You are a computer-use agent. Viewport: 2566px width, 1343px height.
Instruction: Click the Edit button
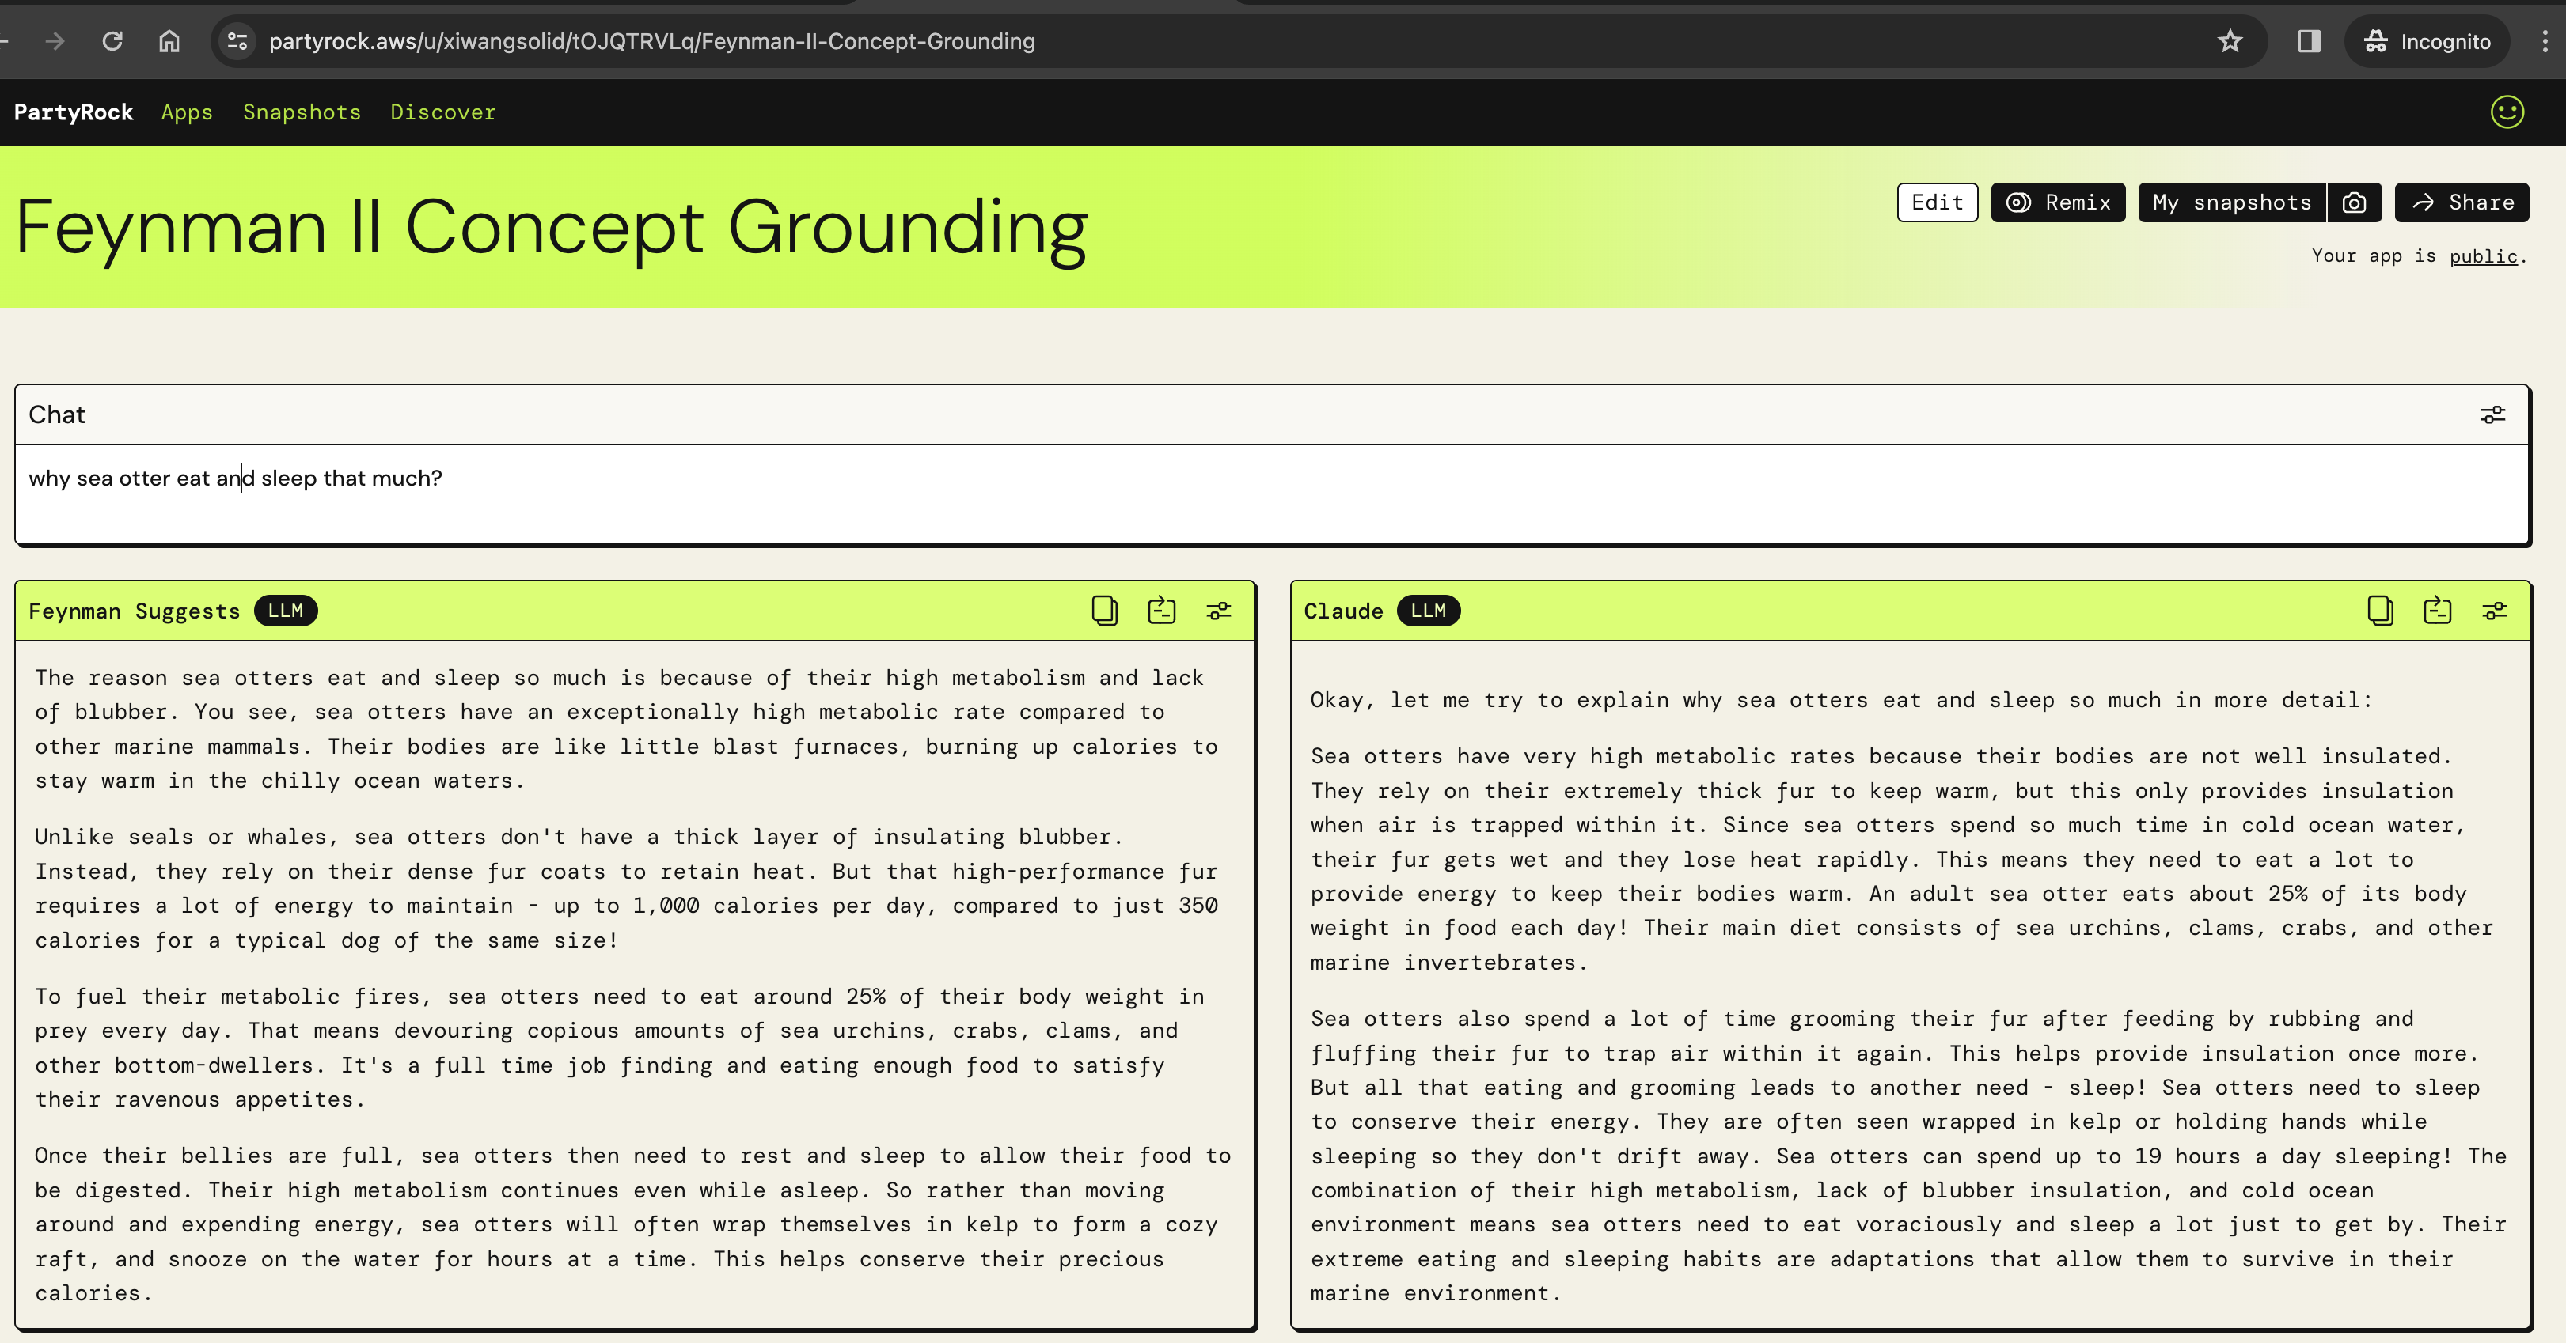(1937, 202)
